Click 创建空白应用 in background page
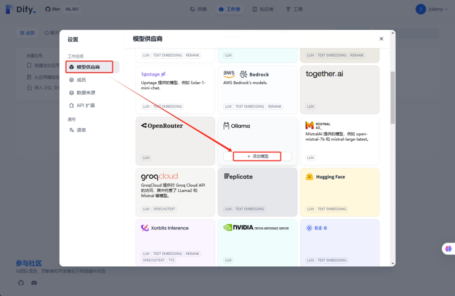 (43, 66)
